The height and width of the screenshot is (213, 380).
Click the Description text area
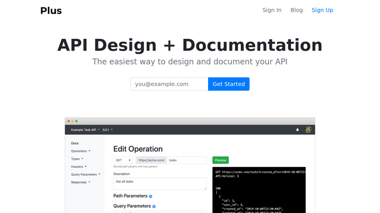[x=160, y=184]
